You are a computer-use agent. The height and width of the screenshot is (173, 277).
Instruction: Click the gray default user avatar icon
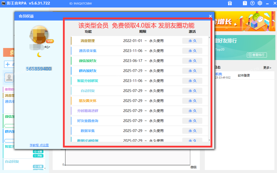coord(9,77)
